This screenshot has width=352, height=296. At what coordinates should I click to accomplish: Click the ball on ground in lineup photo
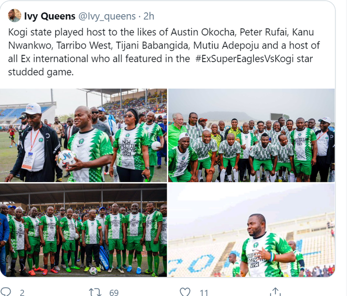[93, 271]
